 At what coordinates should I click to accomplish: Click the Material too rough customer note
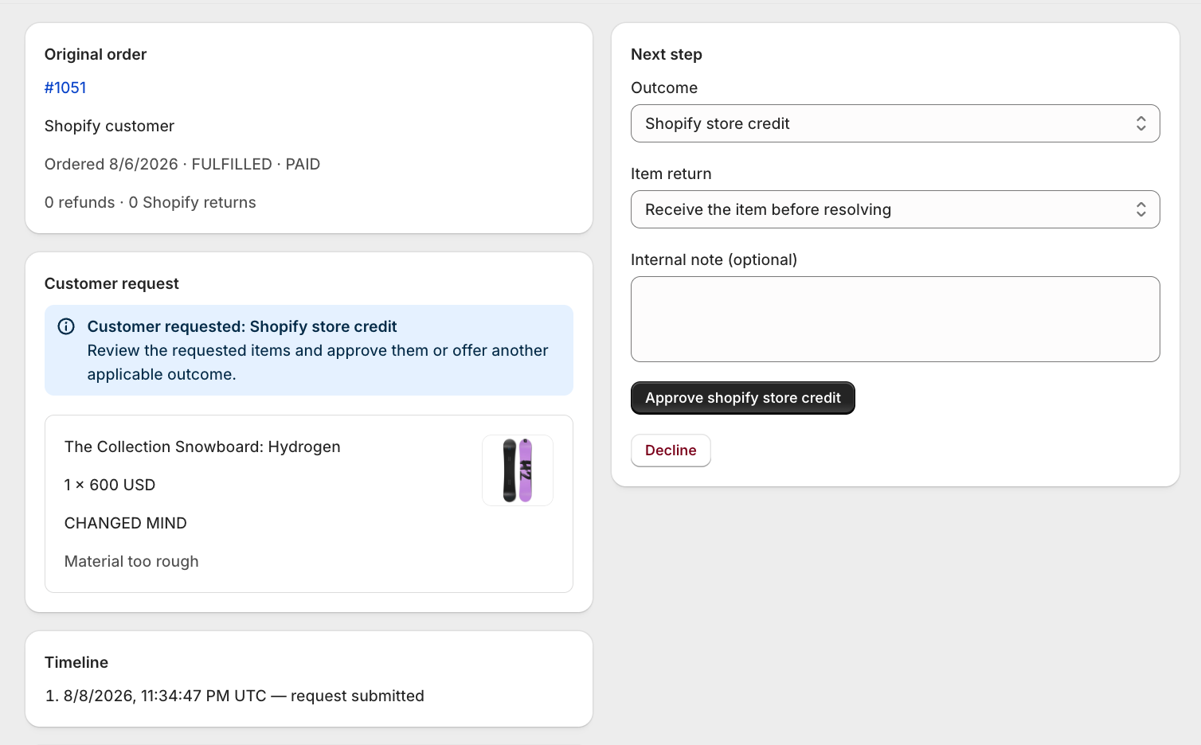click(131, 561)
